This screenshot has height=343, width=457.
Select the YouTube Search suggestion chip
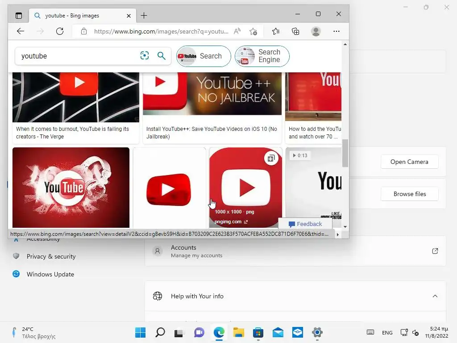[x=204, y=56]
